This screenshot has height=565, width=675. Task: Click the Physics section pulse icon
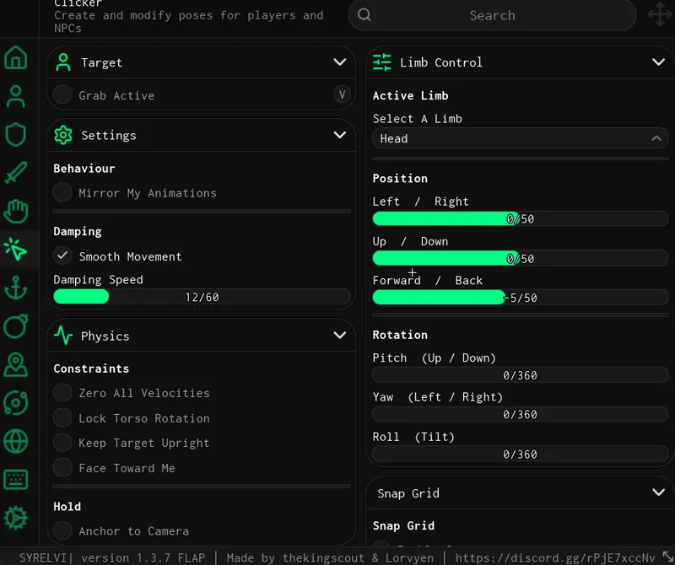(x=63, y=336)
